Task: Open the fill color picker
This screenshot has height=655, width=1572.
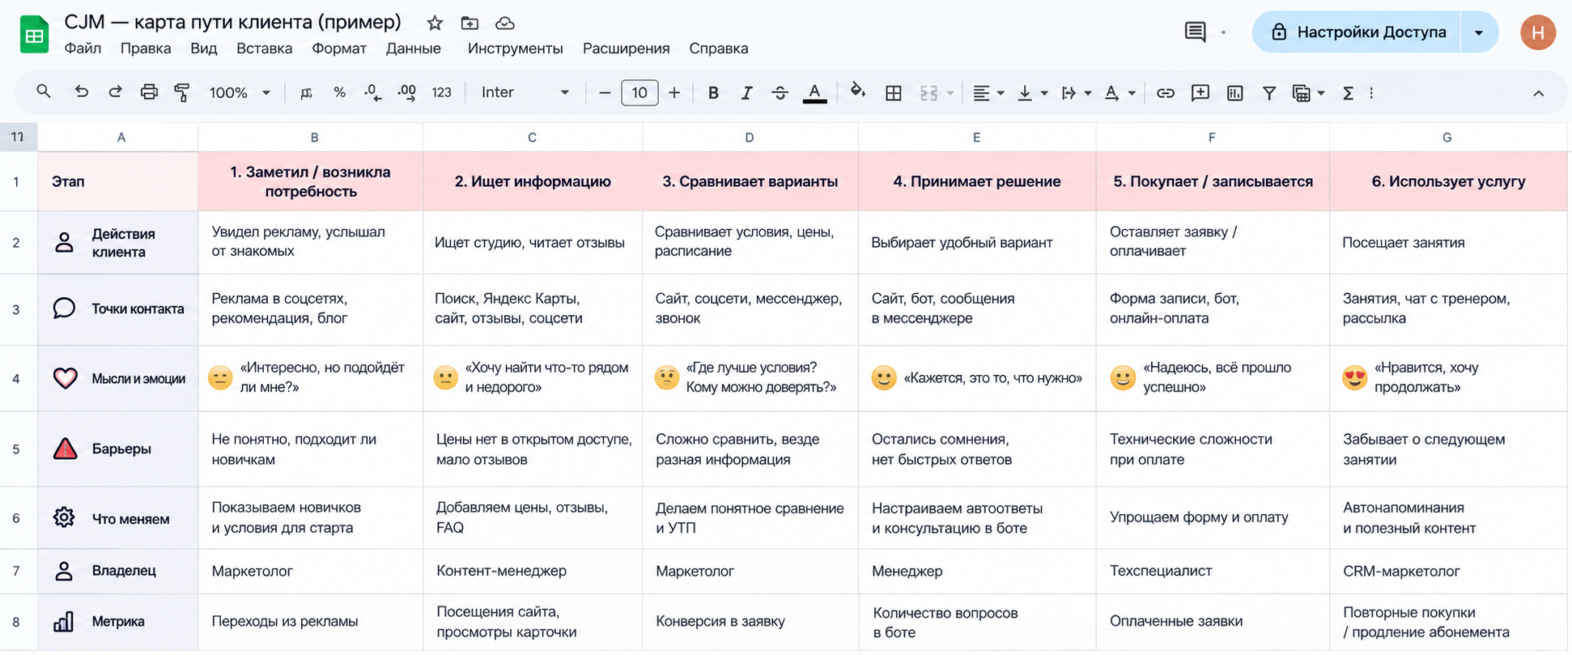Action: point(857,91)
